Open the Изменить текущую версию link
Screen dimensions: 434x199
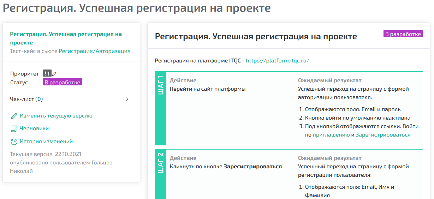[x=56, y=116]
